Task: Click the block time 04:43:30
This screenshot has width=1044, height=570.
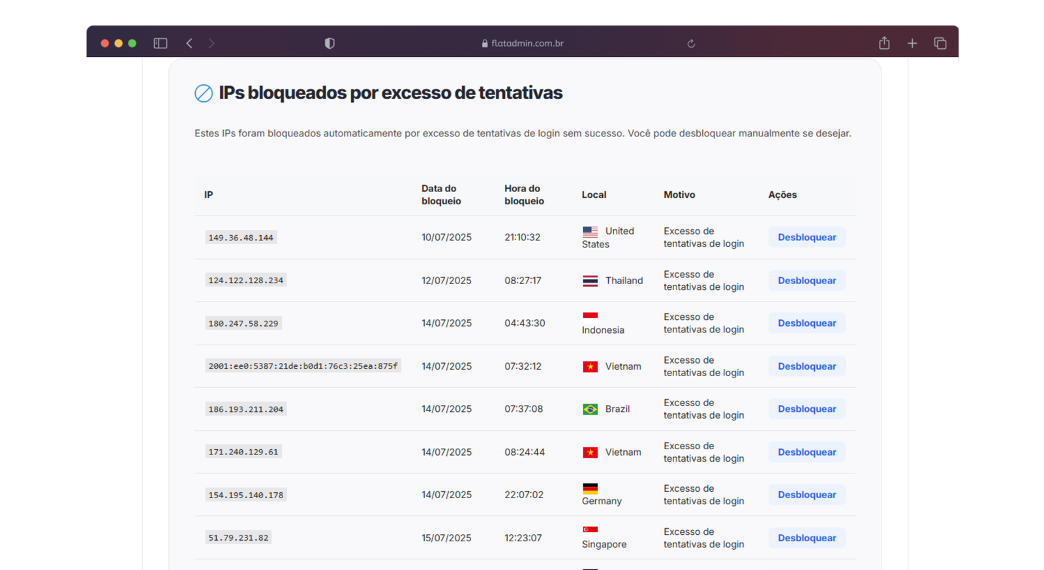Action: [525, 323]
